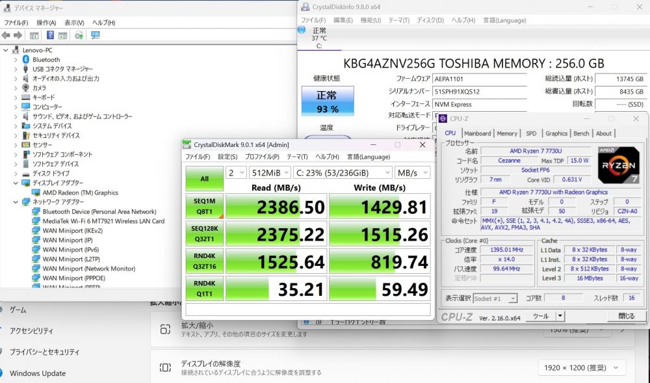
Task: Open the 512MiB test size dropdown
Action: click(270, 173)
